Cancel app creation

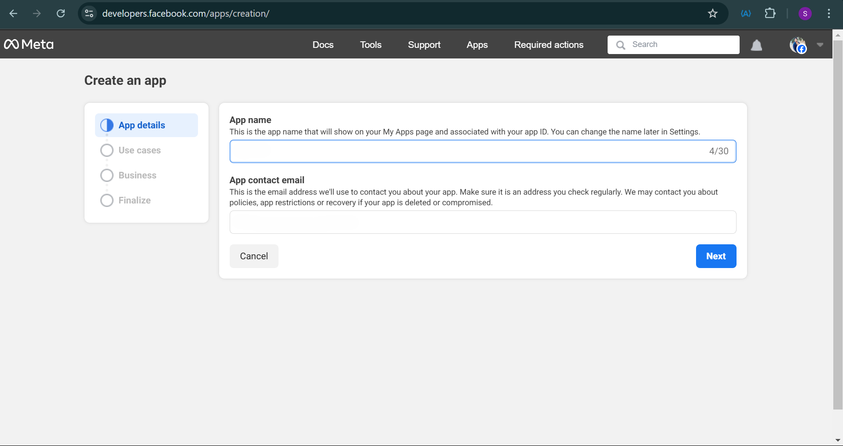(x=253, y=256)
